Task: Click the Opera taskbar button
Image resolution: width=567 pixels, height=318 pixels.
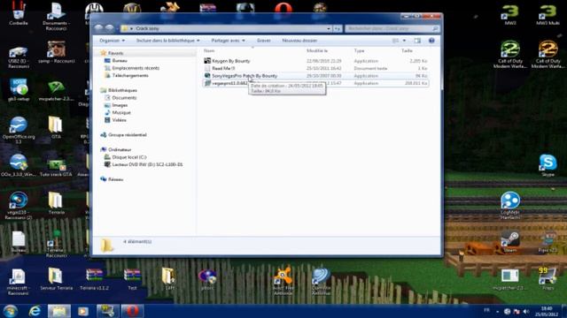Action: pyautogui.click(x=132, y=311)
